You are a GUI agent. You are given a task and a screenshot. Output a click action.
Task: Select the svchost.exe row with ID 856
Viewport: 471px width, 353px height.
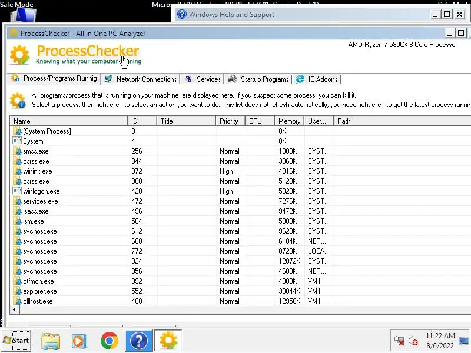click(240, 271)
